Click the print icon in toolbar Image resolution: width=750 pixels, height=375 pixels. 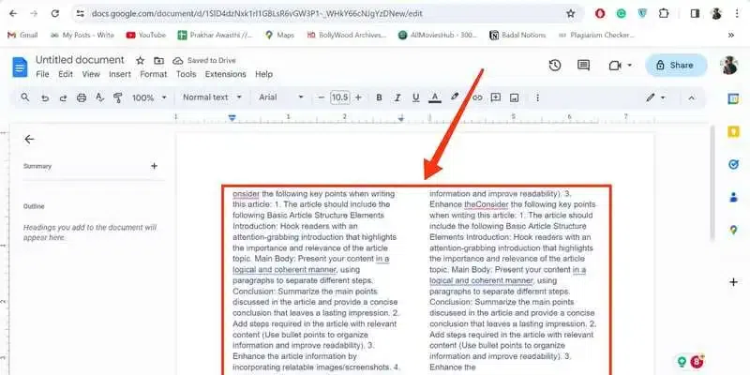point(82,97)
